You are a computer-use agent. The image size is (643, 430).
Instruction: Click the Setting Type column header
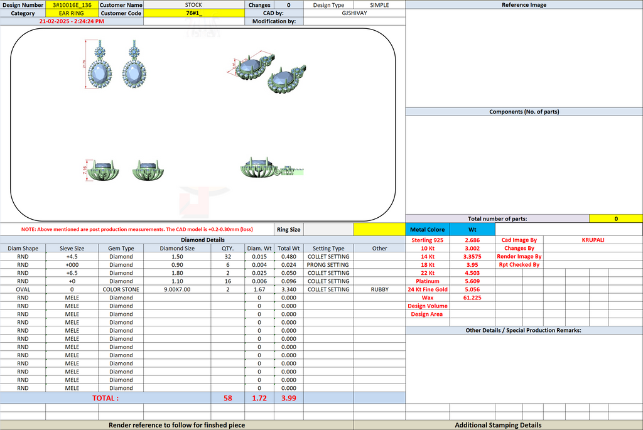(328, 249)
